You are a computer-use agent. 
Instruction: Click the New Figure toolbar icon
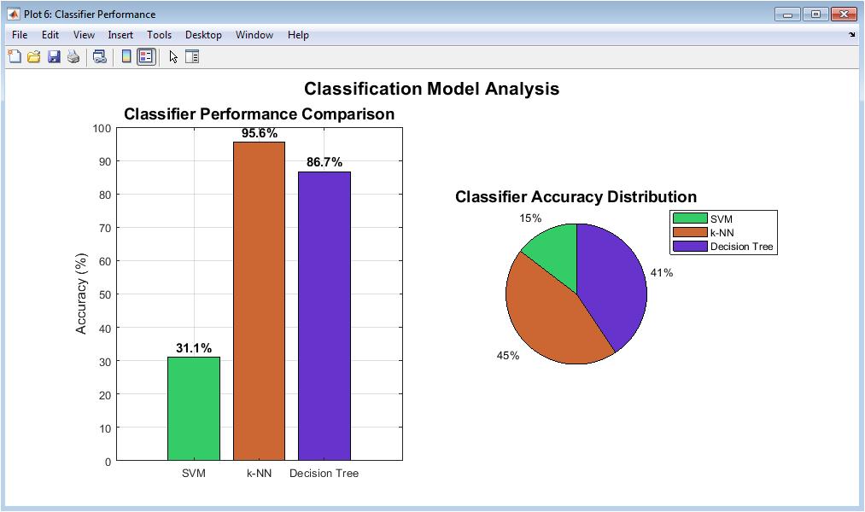pyautogui.click(x=15, y=57)
